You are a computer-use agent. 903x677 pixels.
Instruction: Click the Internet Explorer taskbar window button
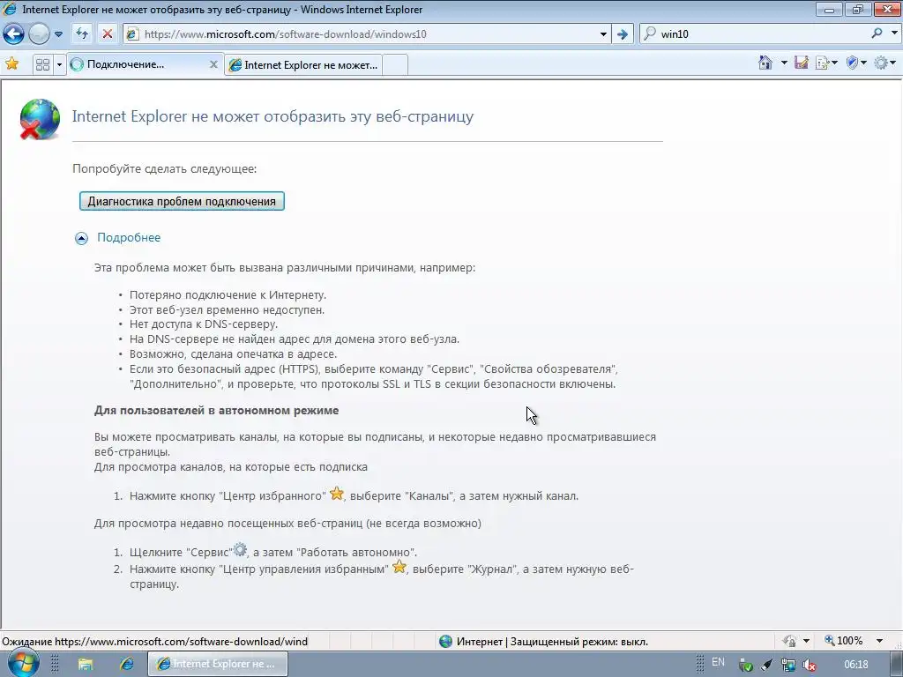218,664
